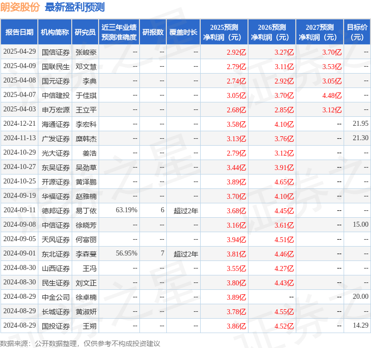The width and height of the screenshot is (371, 348).
Task: Click the 长城证券 institution cell
Action: pos(56,312)
